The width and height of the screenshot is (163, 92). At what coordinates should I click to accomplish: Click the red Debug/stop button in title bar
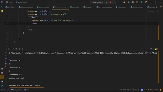click(110, 2)
